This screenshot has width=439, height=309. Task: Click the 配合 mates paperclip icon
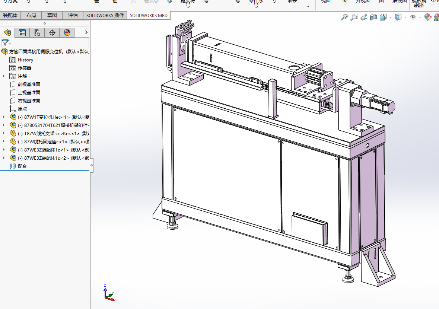(13, 166)
